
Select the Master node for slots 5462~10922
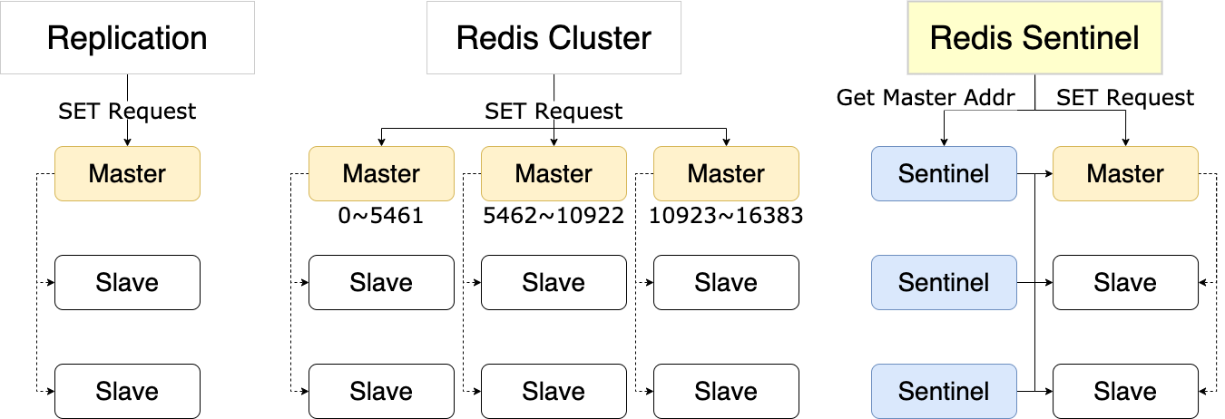point(554,173)
